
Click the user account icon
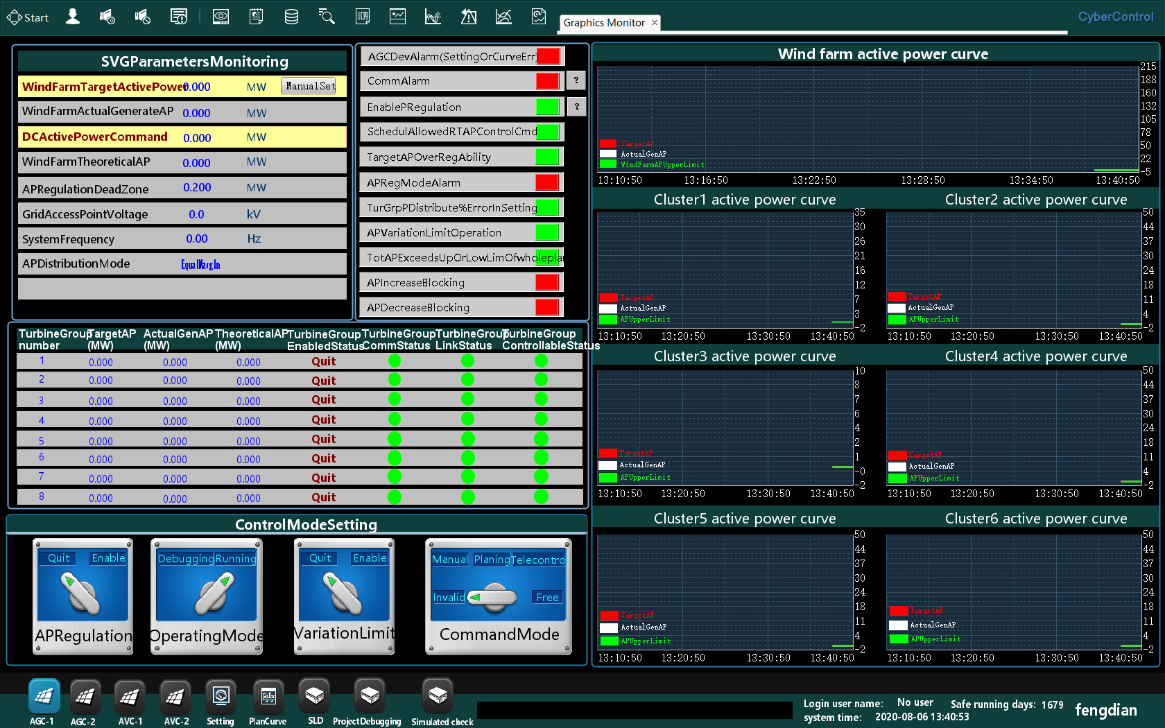coord(73,17)
